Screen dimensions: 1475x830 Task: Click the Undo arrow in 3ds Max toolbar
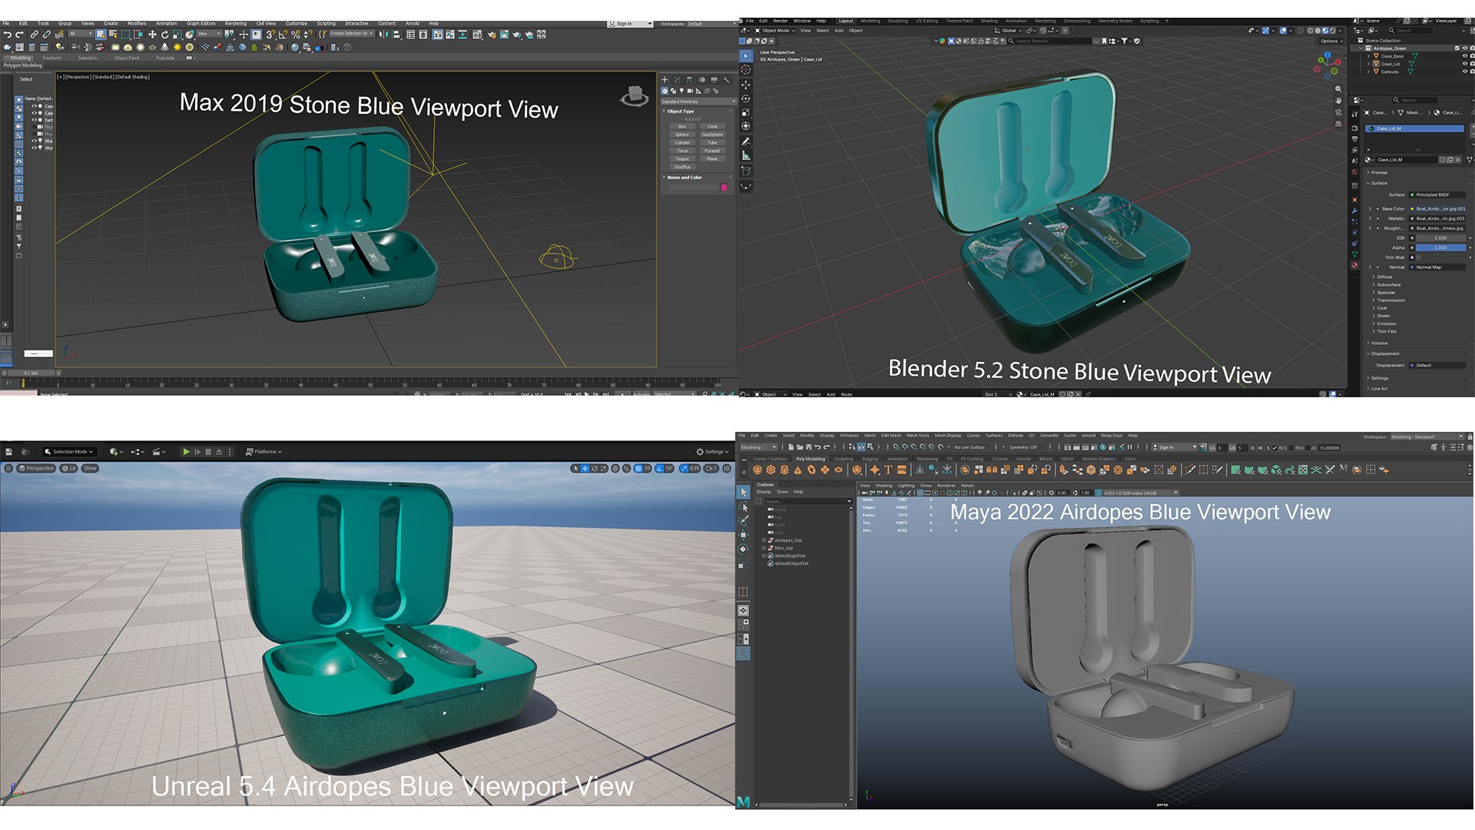(x=7, y=35)
